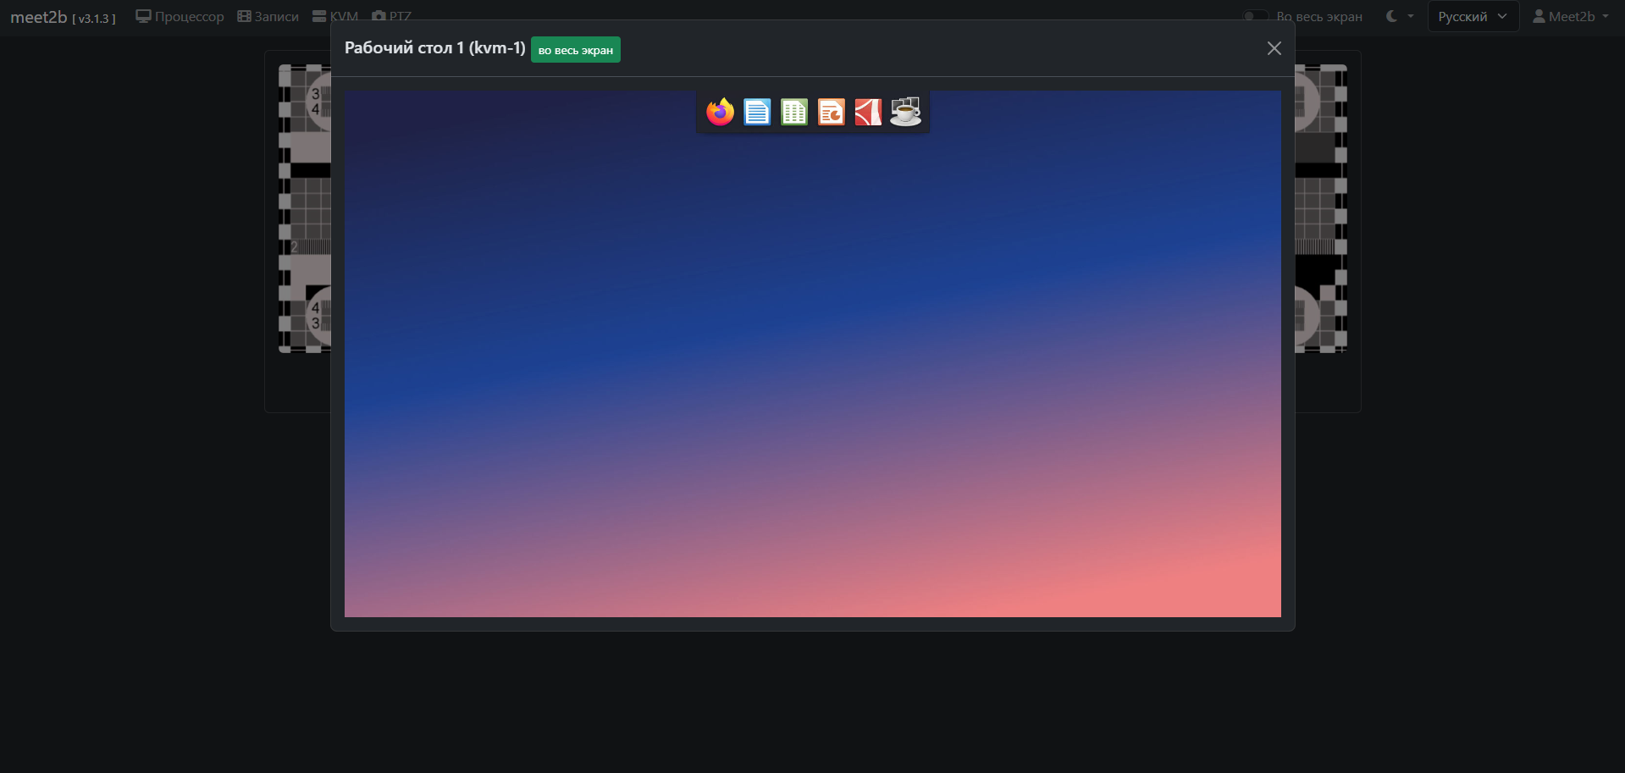
Task: Launch Firefox from the remote desktop dock
Action: 720,112
